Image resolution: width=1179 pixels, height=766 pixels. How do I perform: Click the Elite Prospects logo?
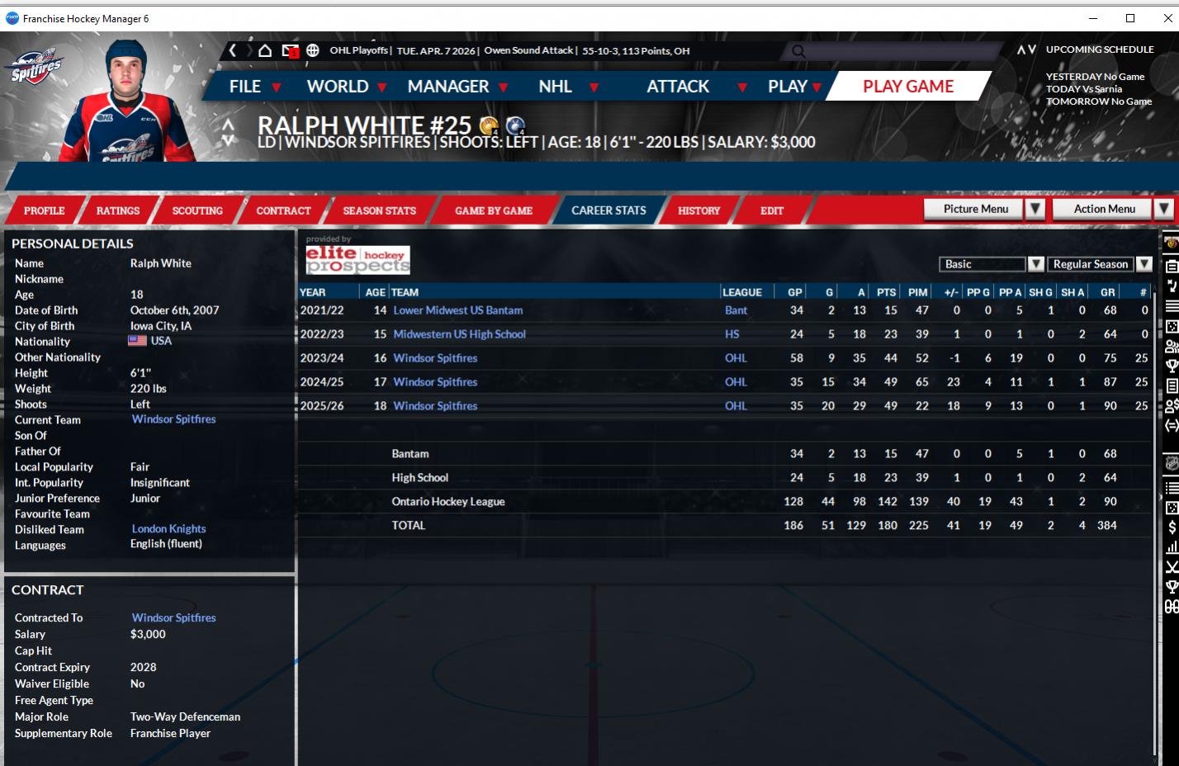point(357,259)
